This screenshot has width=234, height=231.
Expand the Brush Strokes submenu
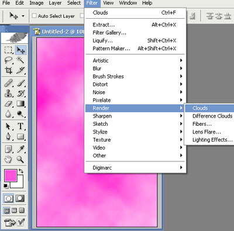[135, 77]
